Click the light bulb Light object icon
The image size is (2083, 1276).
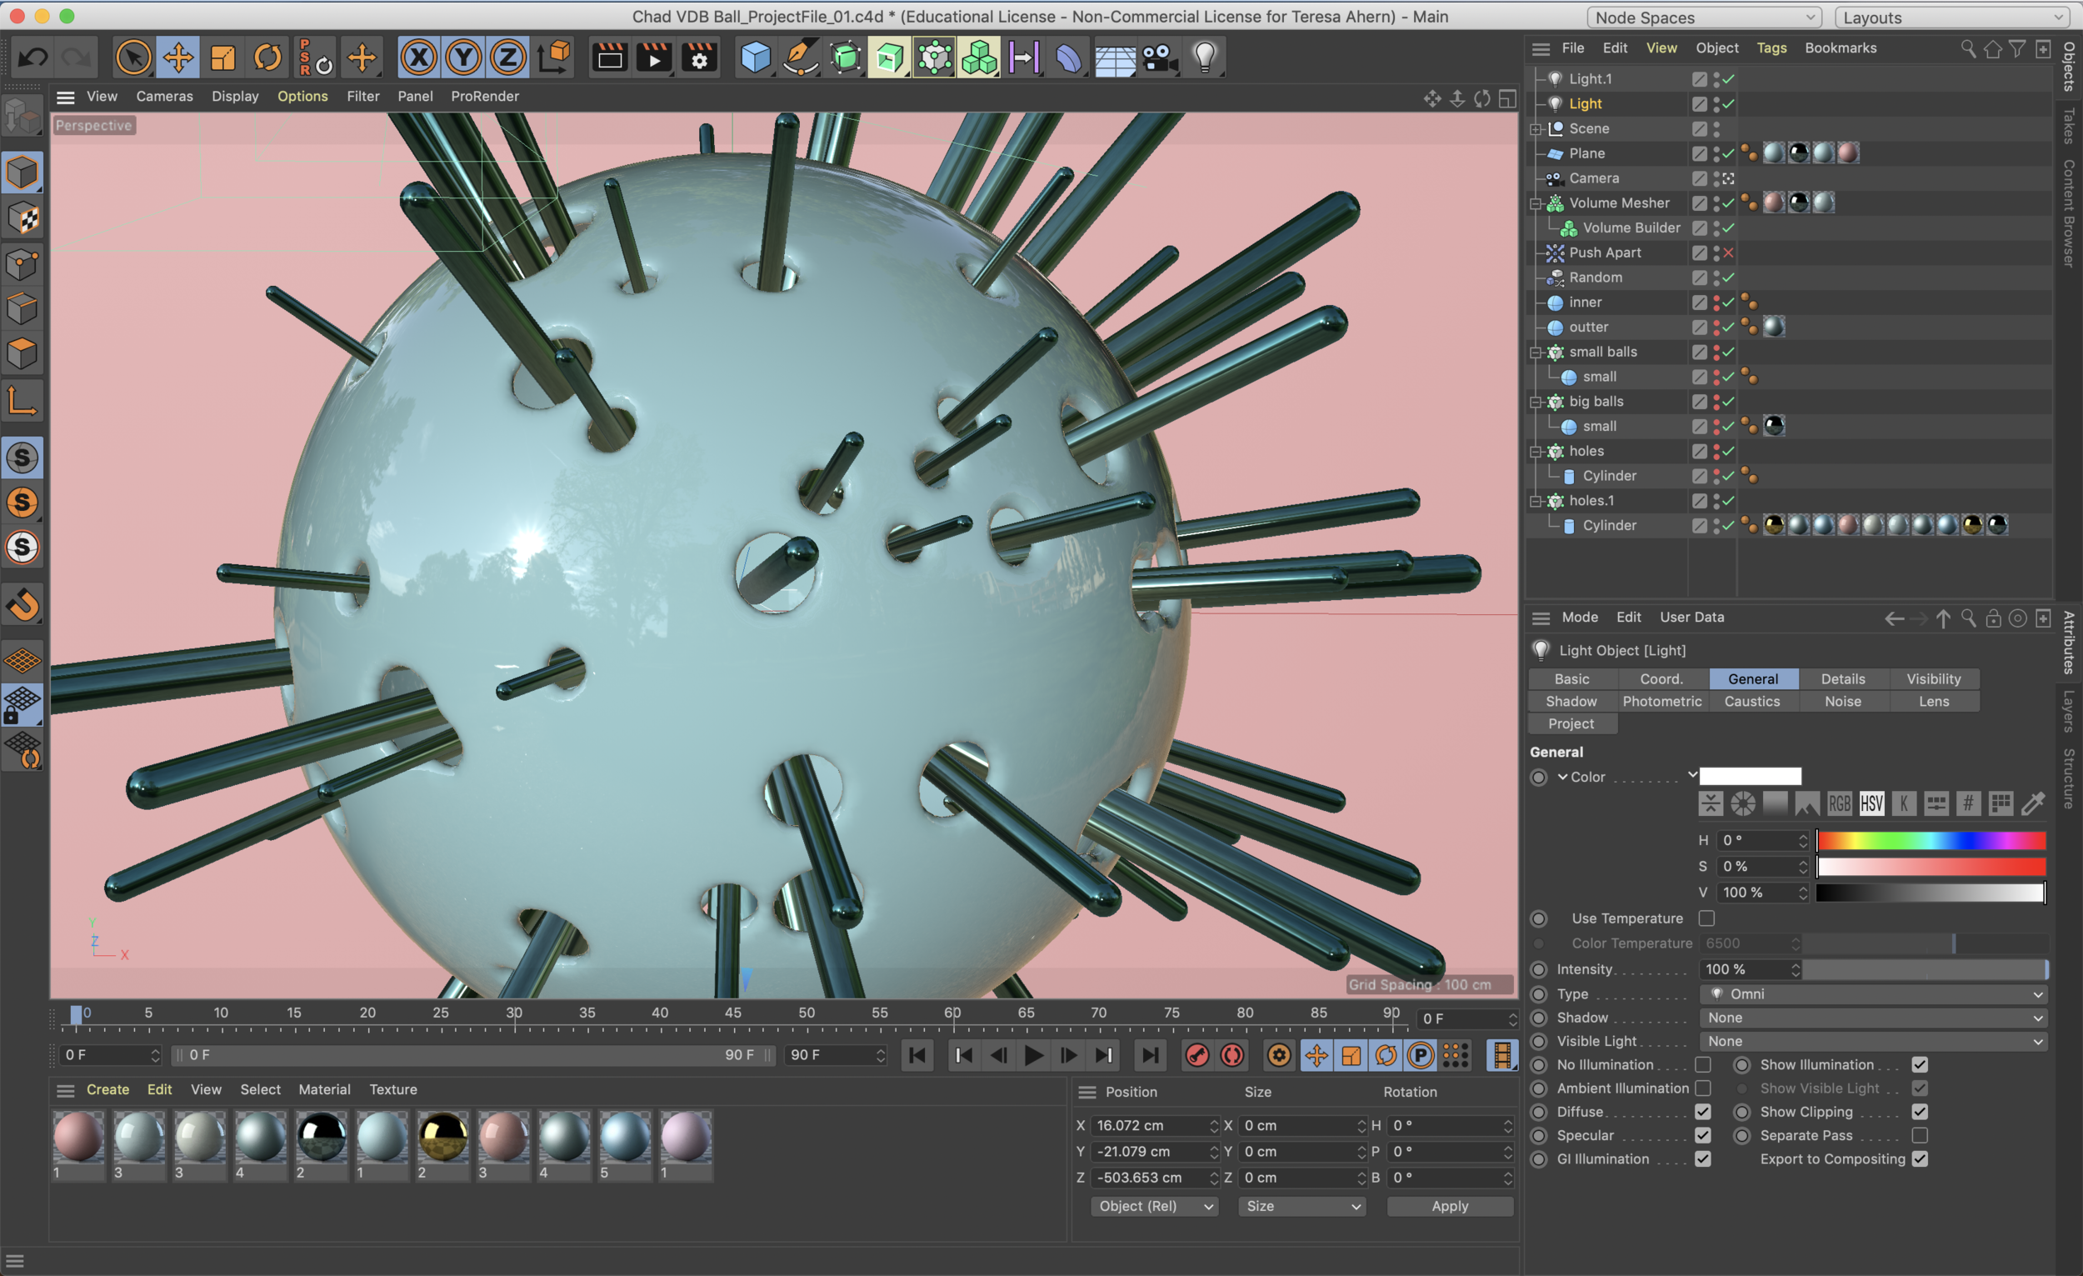coord(1204,58)
